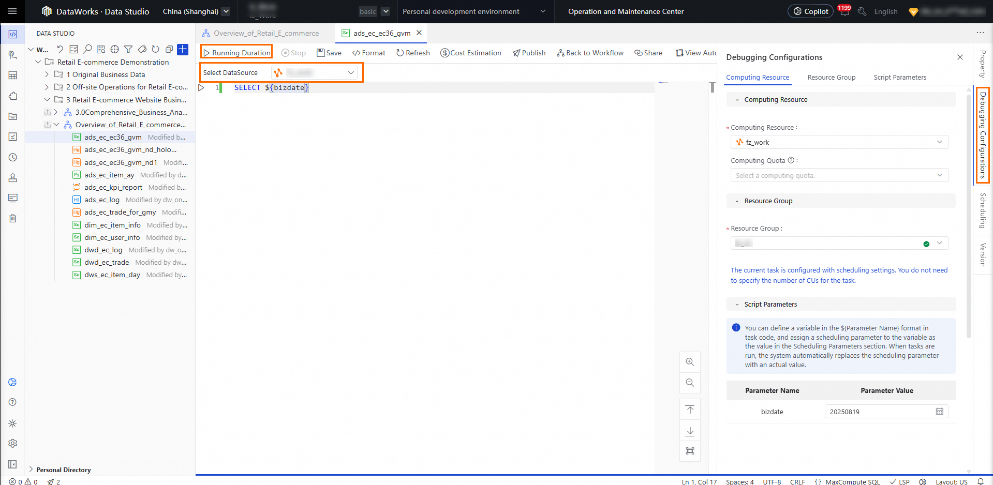Click the clock history icon in left sidebar

13,157
